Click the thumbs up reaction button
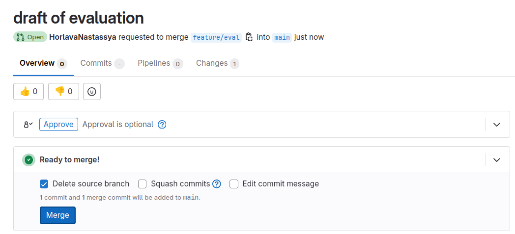The image size is (515, 234). pos(29,91)
